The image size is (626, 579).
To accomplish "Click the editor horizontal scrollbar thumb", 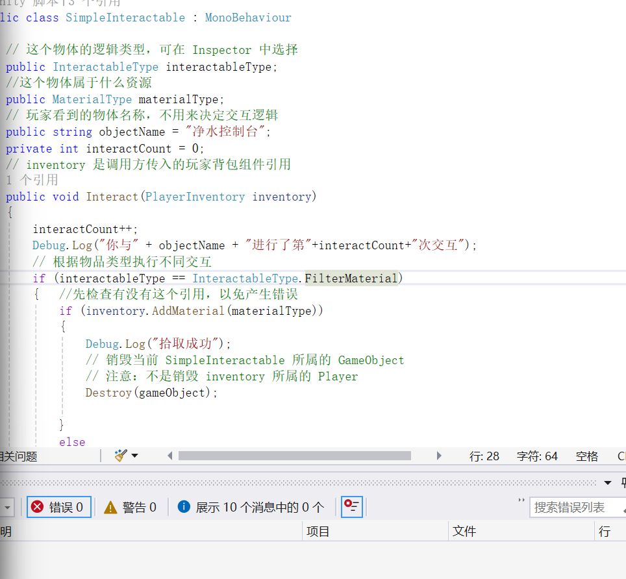I will [295, 456].
